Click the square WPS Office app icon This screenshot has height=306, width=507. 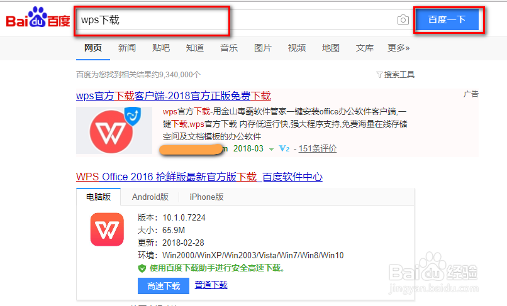pos(107,229)
